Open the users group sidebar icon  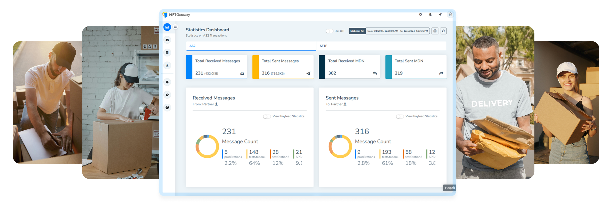167,108
